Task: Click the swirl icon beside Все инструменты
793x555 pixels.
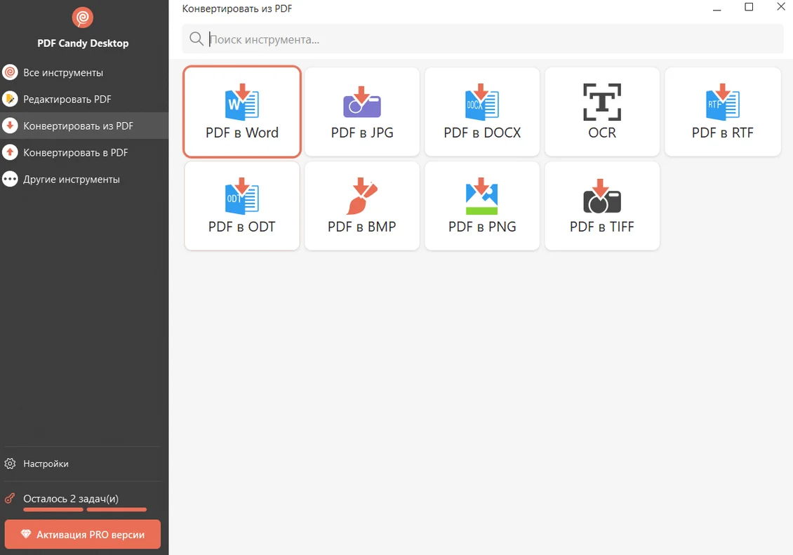Action: (x=10, y=72)
